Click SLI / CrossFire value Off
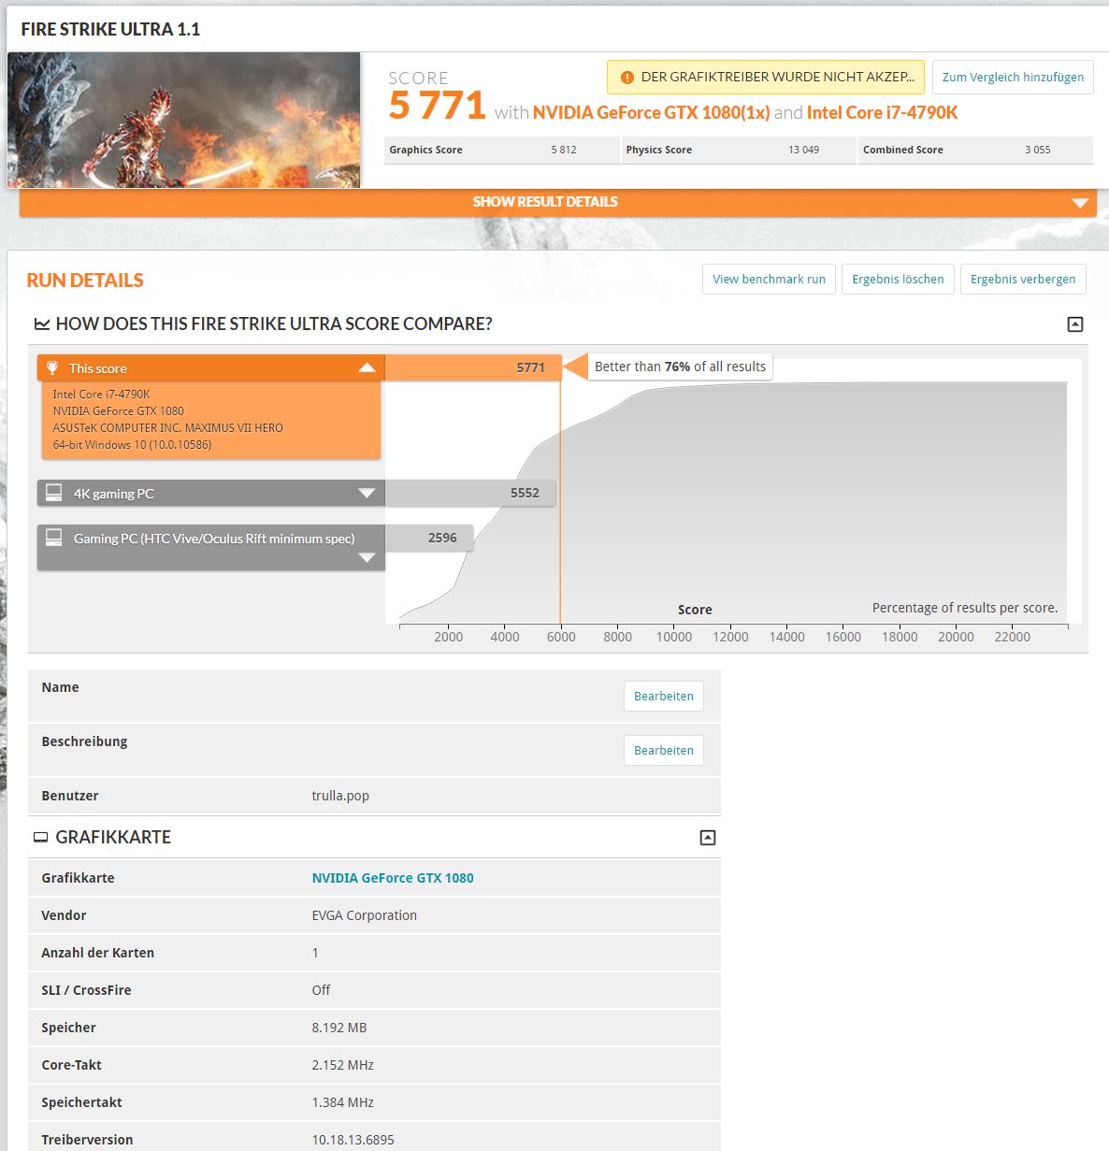This screenshot has height=1151, width=1109. point(321,990)
